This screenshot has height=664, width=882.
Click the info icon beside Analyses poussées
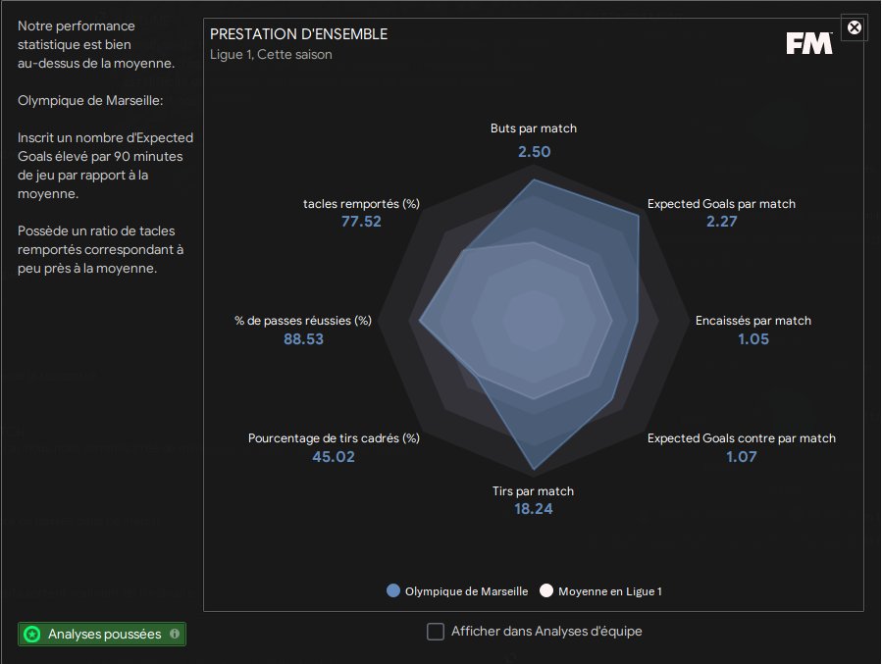click(175, 634)
